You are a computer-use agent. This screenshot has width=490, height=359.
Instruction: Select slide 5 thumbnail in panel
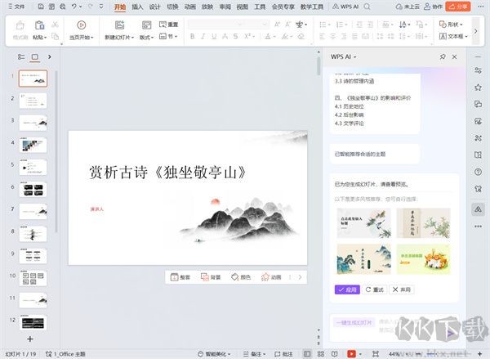click(x=33, y=167)
